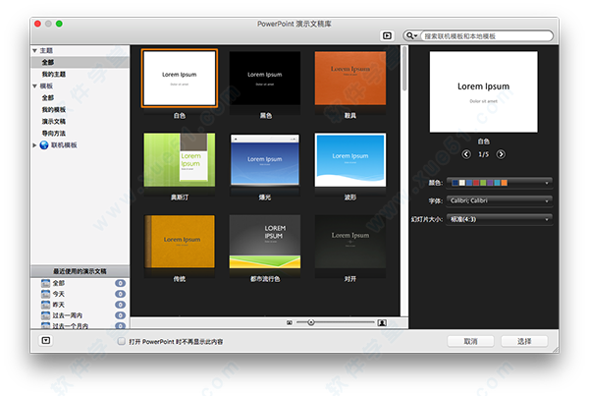The image size is (589, 396).
Task: Click the large thumbnails icon right of slider
Action: pyautogui.click(x=382, y=322)
